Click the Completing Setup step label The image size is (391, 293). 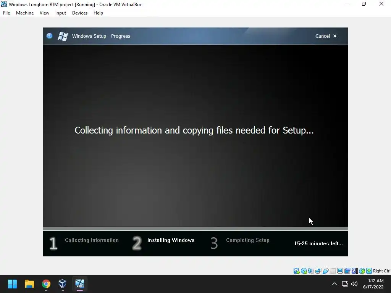pos(247,240)
